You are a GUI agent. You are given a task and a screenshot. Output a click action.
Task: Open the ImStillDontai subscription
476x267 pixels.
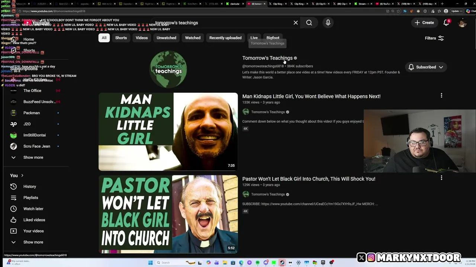pos(35,135)
